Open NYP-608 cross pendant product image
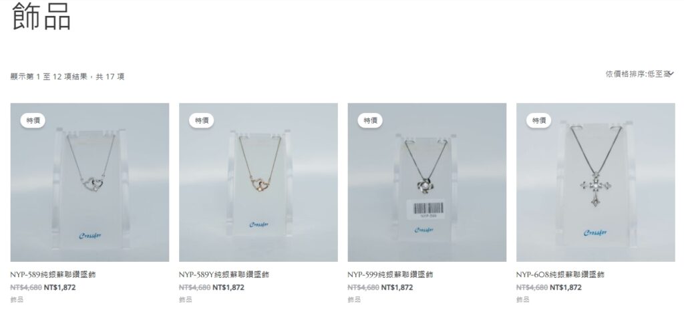The height and width of the screenshot is (318, 684). [x=595, y=182]
